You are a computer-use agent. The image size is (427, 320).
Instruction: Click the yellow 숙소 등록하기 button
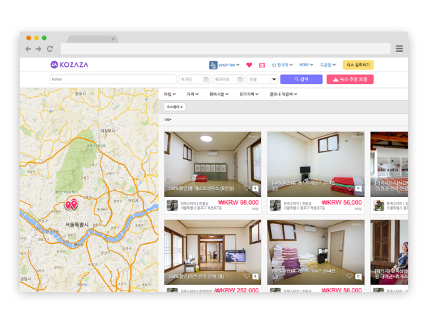click(358, 65)
